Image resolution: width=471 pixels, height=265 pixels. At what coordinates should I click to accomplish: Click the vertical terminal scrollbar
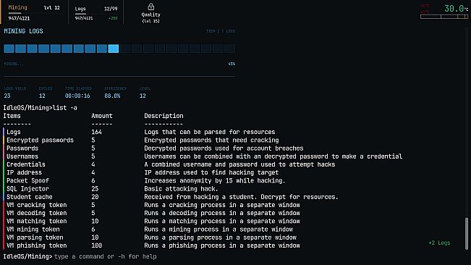click(467, 234)
